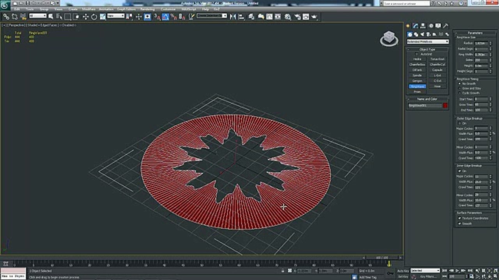
Task: Select the Lights category icon
Action: [422, 34]
